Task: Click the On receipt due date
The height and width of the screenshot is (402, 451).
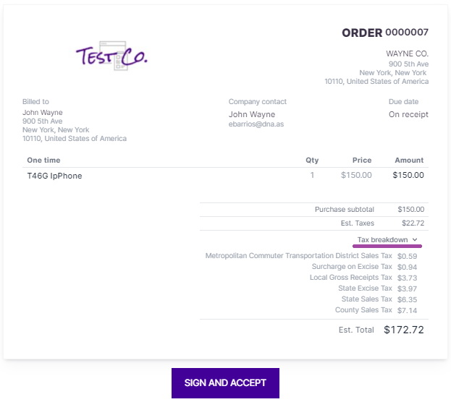Action: [x=408, y=114]
